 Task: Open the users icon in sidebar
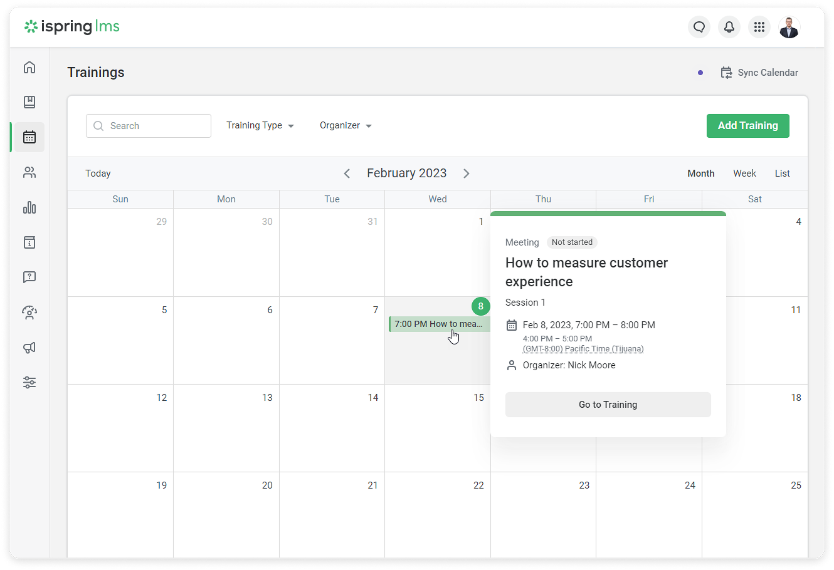click(29, 172)
